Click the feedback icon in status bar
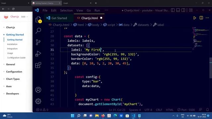 click(200, 110)
